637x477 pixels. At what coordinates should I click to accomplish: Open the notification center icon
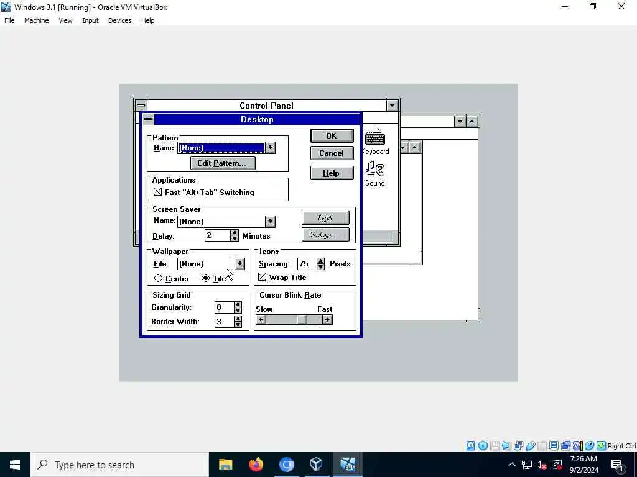tap(617, 465)
